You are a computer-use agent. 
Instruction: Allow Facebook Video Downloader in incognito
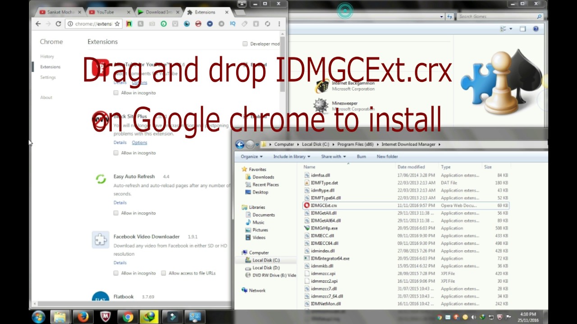(x=116, y=273)
